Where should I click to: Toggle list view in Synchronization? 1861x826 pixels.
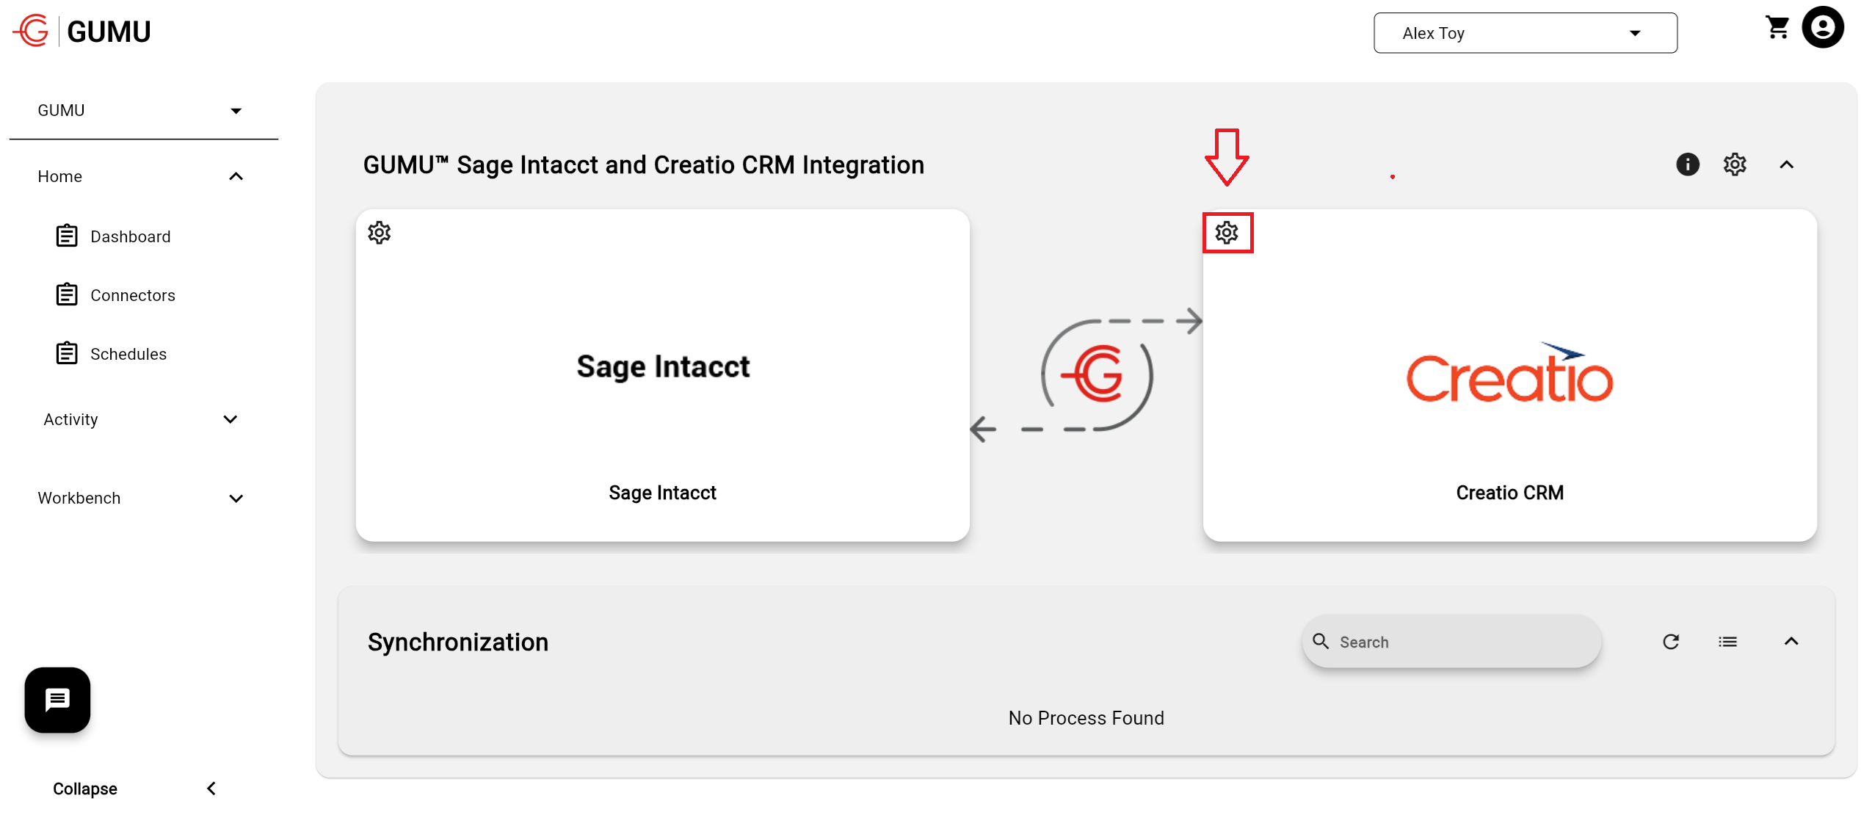1727,642
